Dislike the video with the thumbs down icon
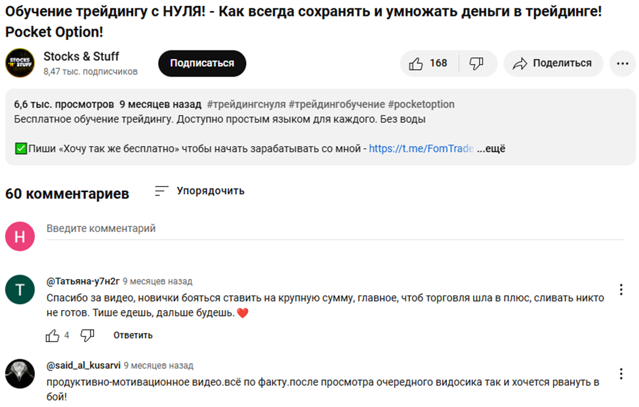639x407 pixels. click(x=475, y=63)
